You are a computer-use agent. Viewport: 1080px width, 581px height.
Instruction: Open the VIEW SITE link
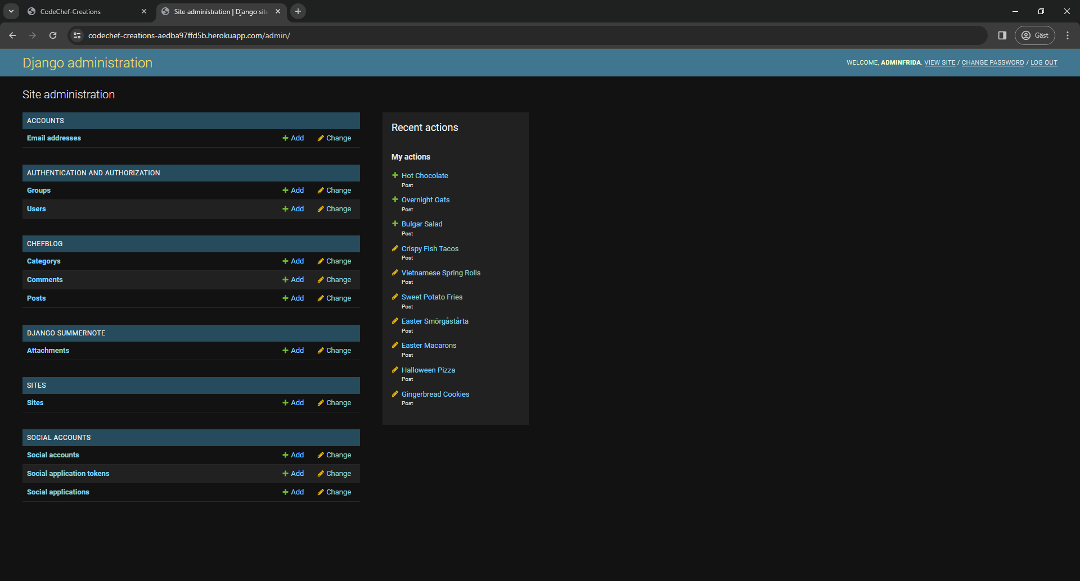(939, 62)
